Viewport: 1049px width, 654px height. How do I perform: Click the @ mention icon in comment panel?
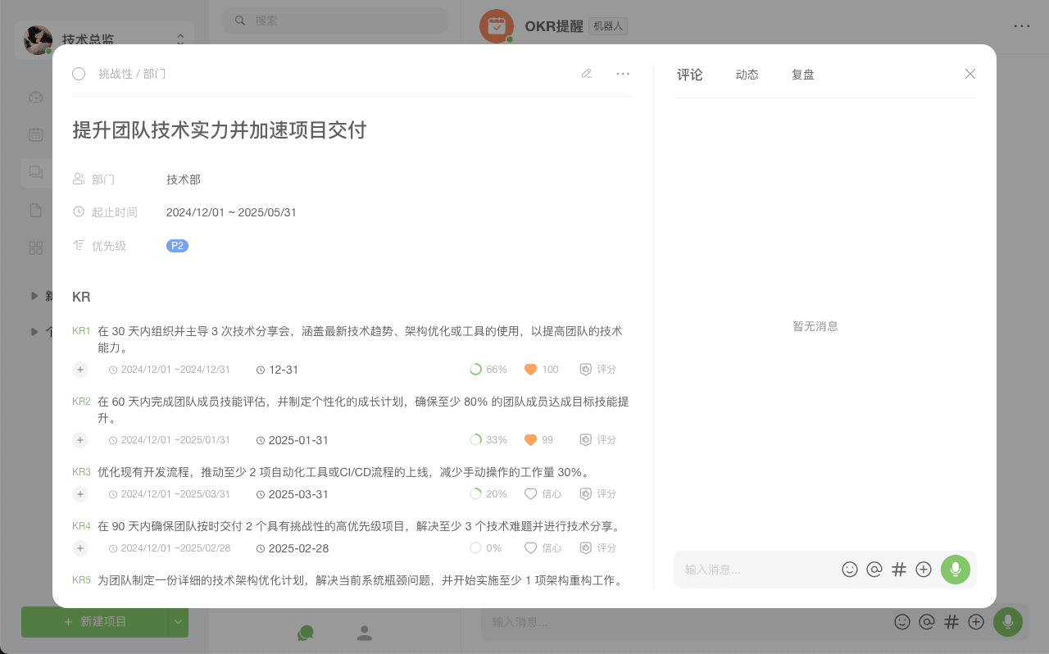(874, 570)
